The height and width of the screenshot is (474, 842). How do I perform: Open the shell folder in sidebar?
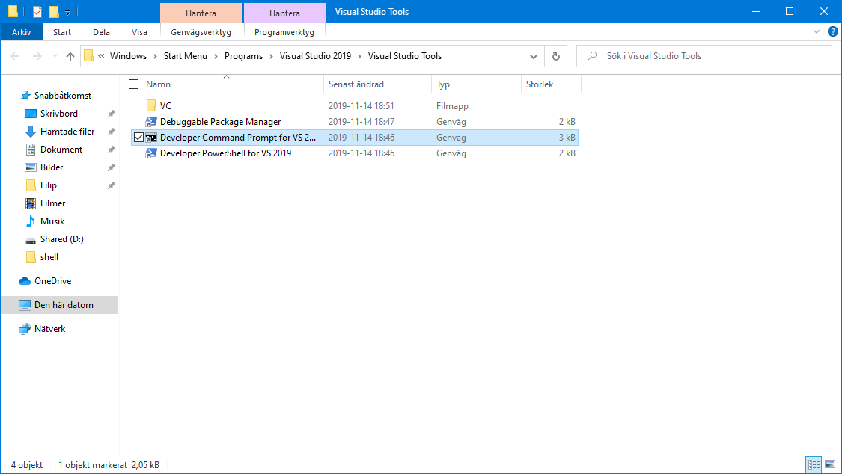[49, 257]
